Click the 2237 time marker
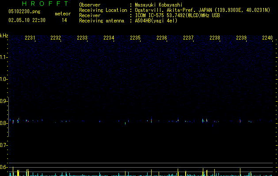Screen dimensions: 278x176 [x=188, y=38]
